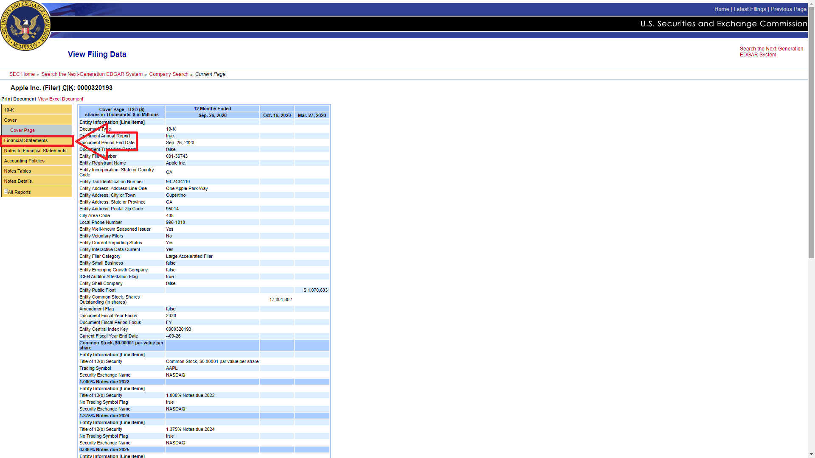Click the Entity Shell Company label
The image size is (815, 458).
tap(101, 283)
